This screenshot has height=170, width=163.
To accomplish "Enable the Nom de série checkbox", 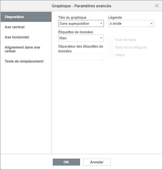I will pyautogui.click(x=111, y=40).
